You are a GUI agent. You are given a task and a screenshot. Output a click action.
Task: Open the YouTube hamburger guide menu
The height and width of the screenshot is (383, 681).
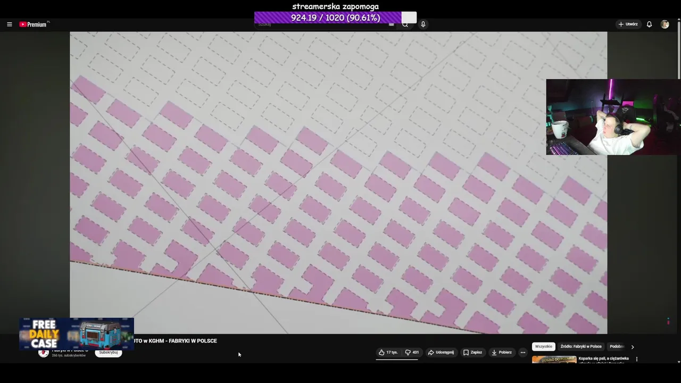[x=9, y=24]
